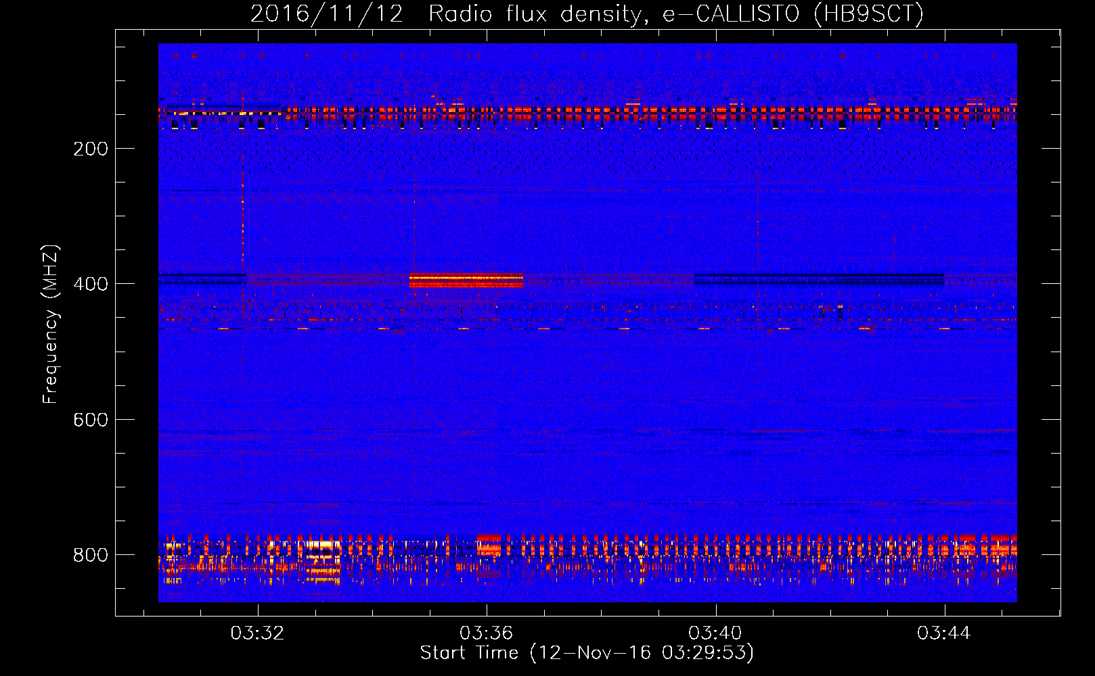Click the "Start Time (12-Nov-16 03:29:53)" axis label

587,653
